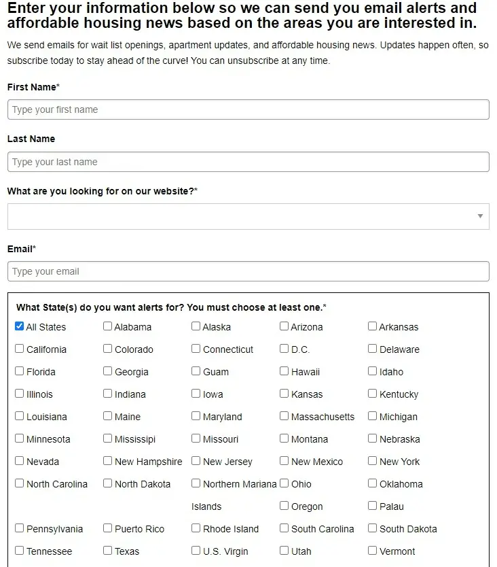Select the Rhode Island checkbox

(x=196, y=528)
